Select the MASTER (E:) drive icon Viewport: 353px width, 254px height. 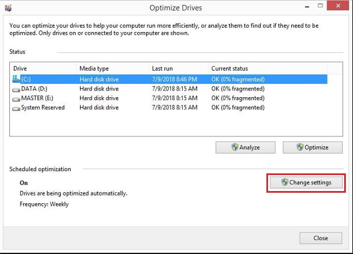(x=16, y=99)
